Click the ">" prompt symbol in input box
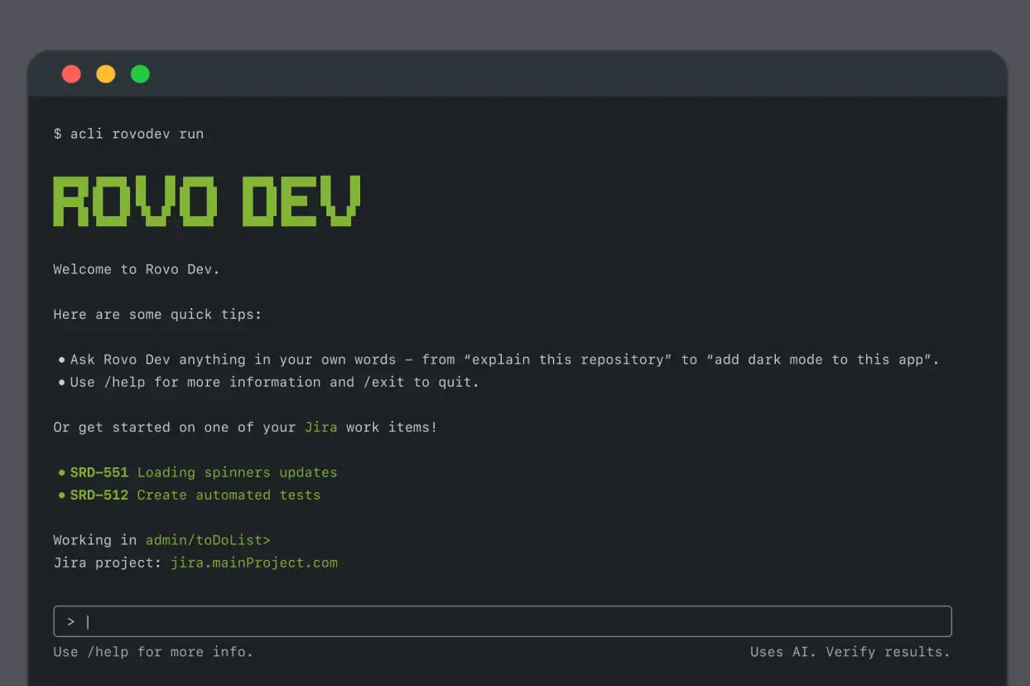Screen dimensions: 1030x686 (71, 621)
